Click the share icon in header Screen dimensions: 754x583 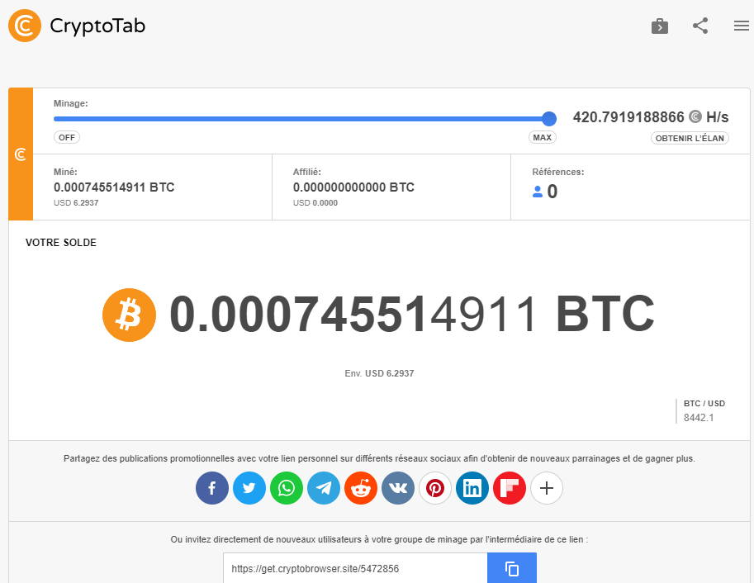coord(700,26)
